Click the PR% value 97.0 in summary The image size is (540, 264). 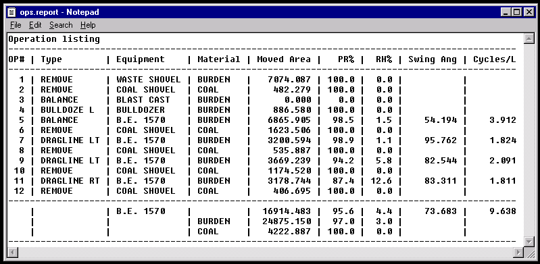(x=344, y=221)
